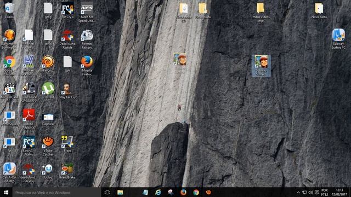
Task: Select the blank Michael Jackson's file shortcut
Action: 29,39
